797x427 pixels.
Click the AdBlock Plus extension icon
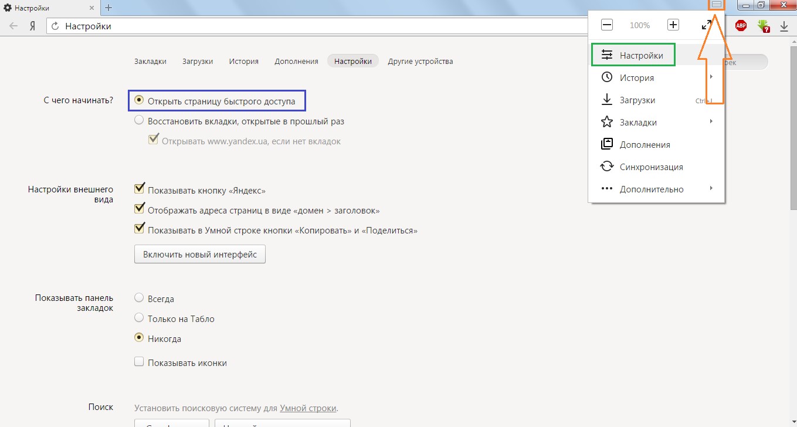point(741,26)
